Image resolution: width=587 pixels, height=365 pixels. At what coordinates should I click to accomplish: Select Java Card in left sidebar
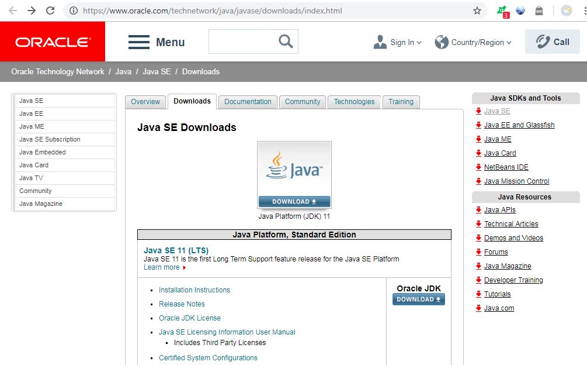pos(64,166)
